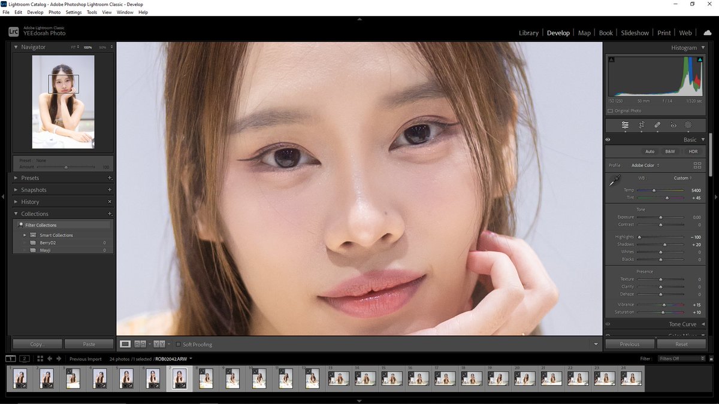Add a new snapshot with plus icon
The image size is (719, 404).
tap(110, 190)
